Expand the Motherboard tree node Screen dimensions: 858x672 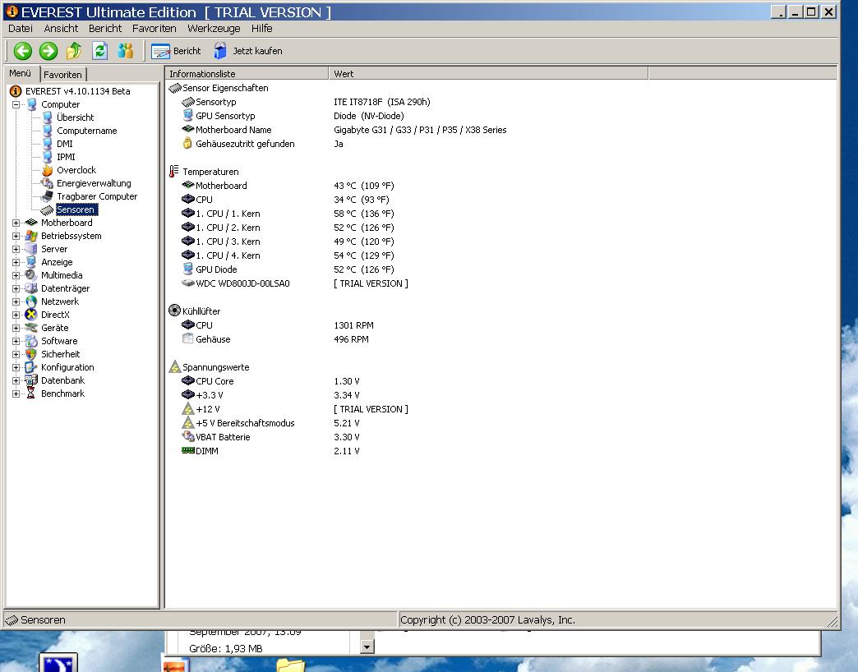coord(16,223)
